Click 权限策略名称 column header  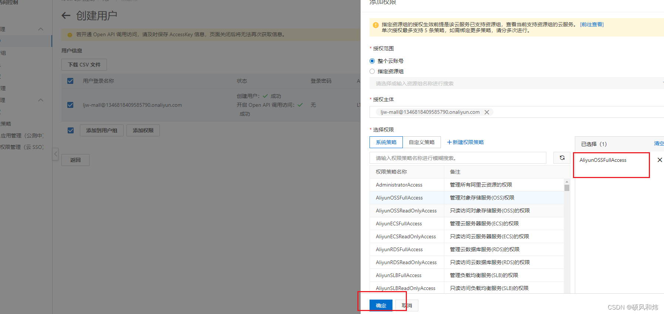[391, 172]
